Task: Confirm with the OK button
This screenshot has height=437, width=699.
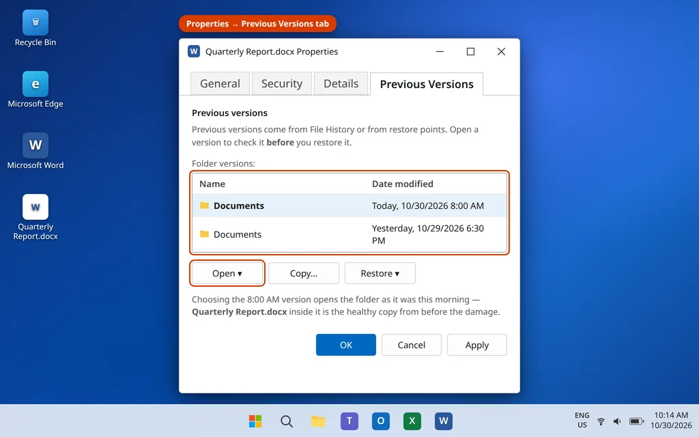Action: (x=346, y=345)
